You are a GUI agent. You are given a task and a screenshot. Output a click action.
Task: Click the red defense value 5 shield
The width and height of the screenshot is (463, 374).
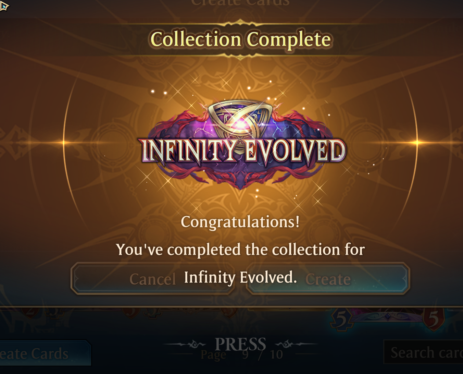[434, 319]
